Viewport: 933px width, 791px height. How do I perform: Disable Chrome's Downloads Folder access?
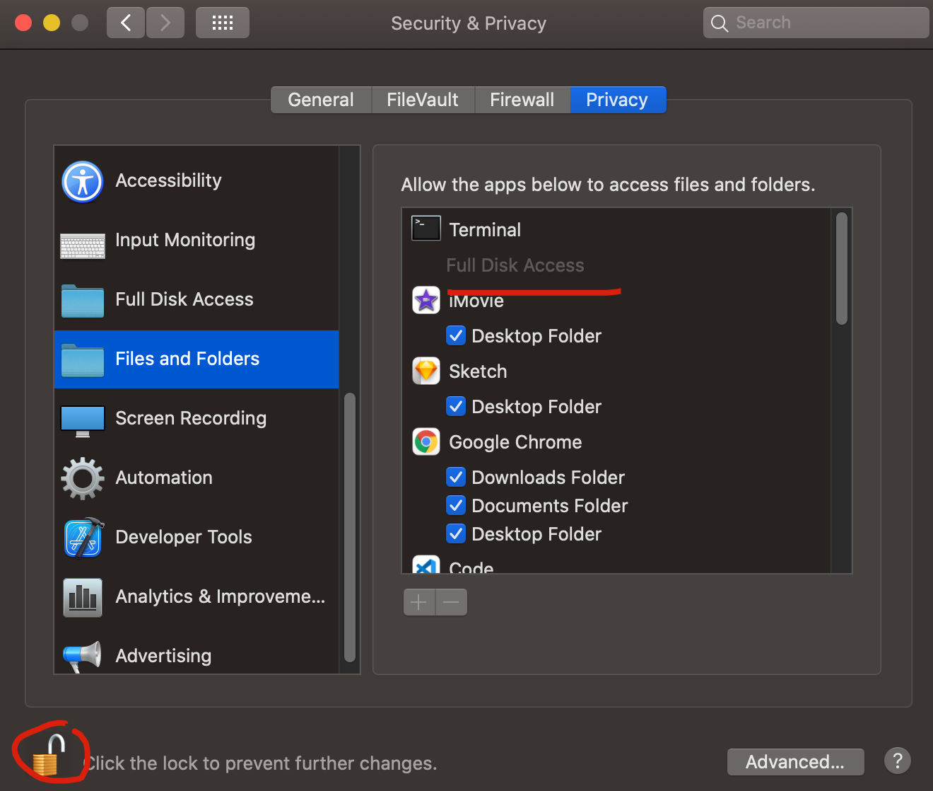456,477
